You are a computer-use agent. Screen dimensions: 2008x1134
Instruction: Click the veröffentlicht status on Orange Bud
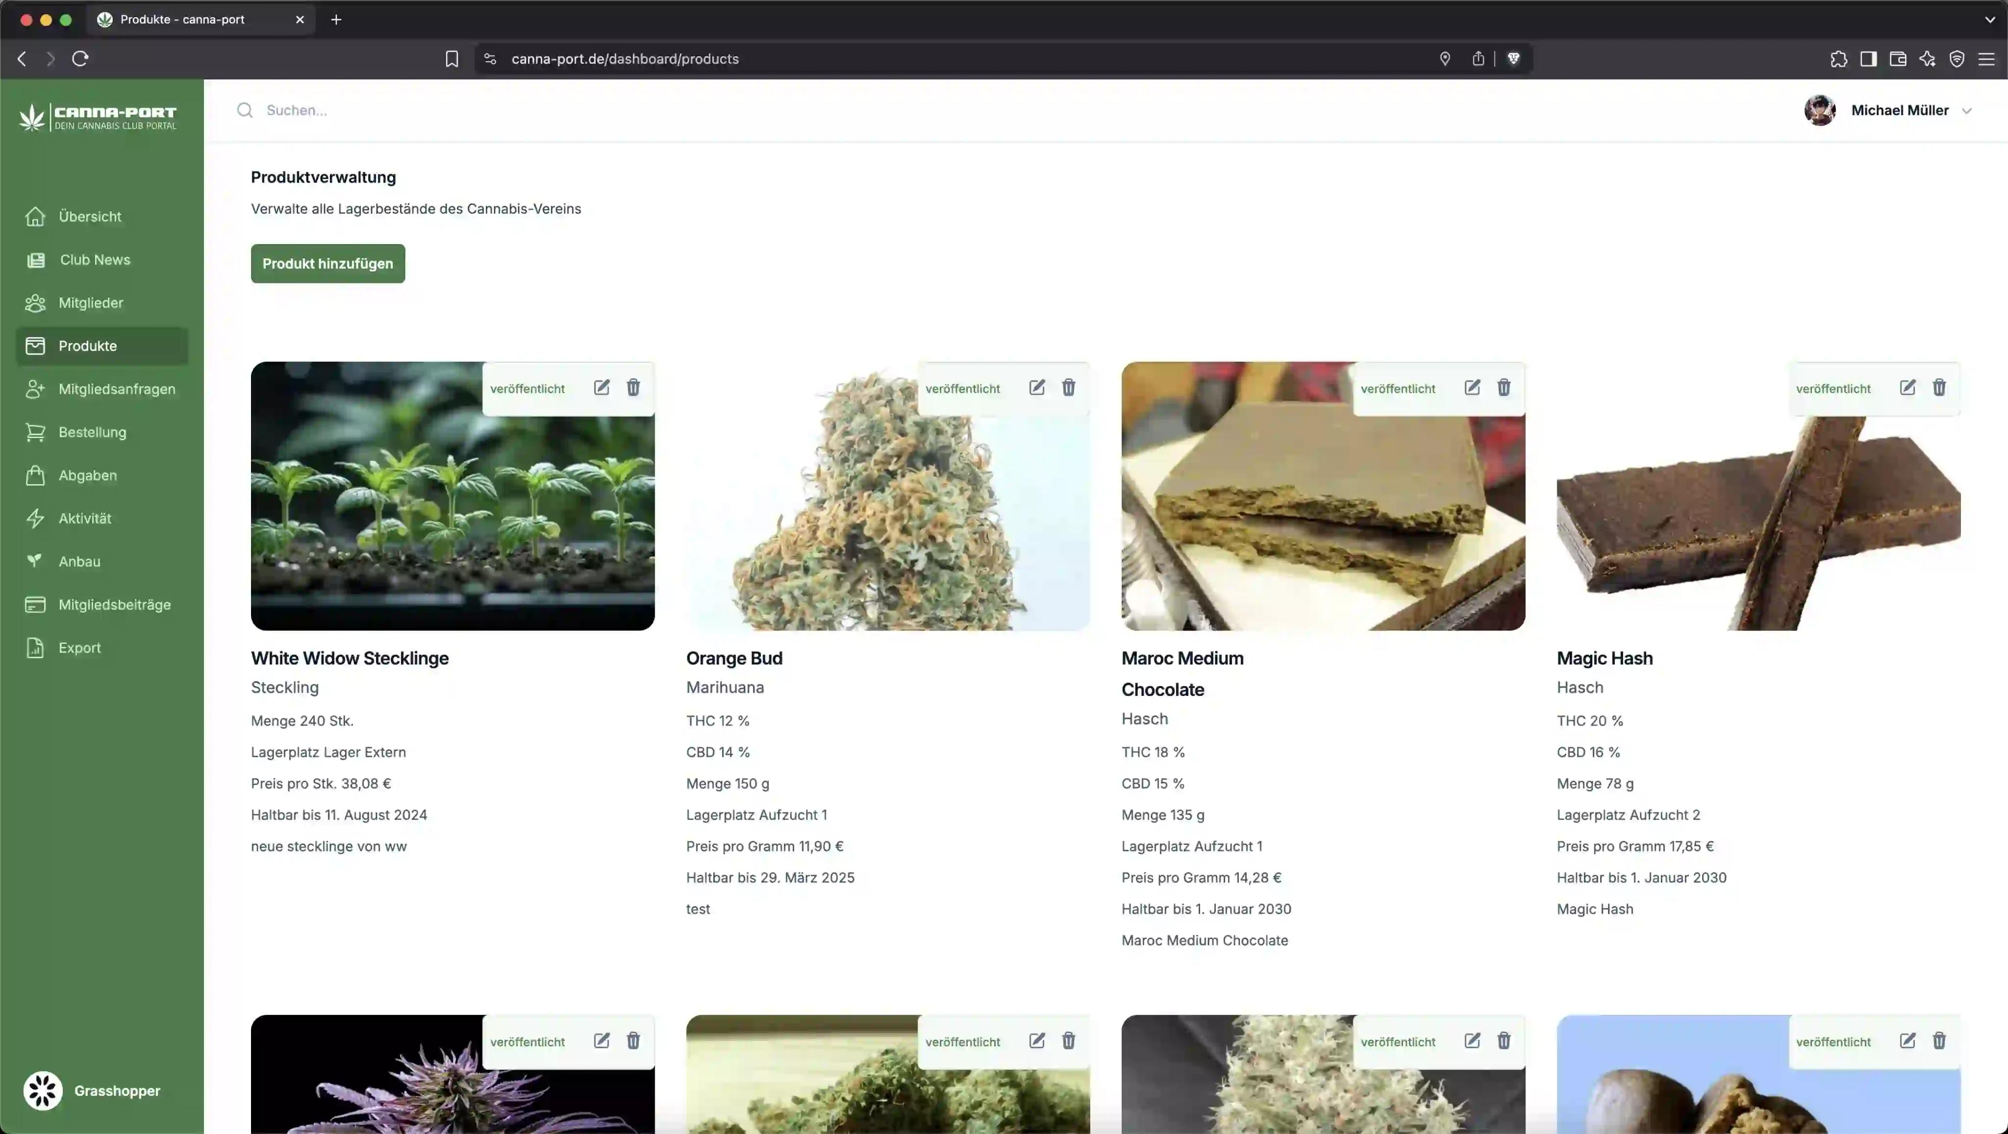pos(963,388)
